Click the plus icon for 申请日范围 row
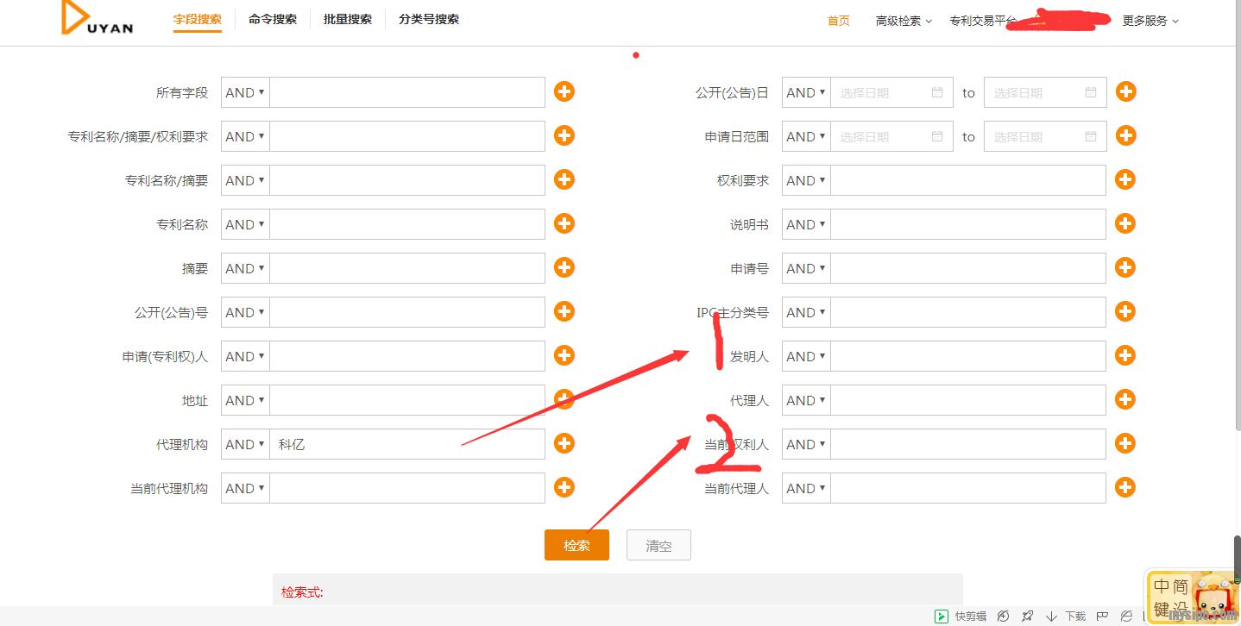Image resolution: width=1241 pixels, height=626 pixels. 1125,135
